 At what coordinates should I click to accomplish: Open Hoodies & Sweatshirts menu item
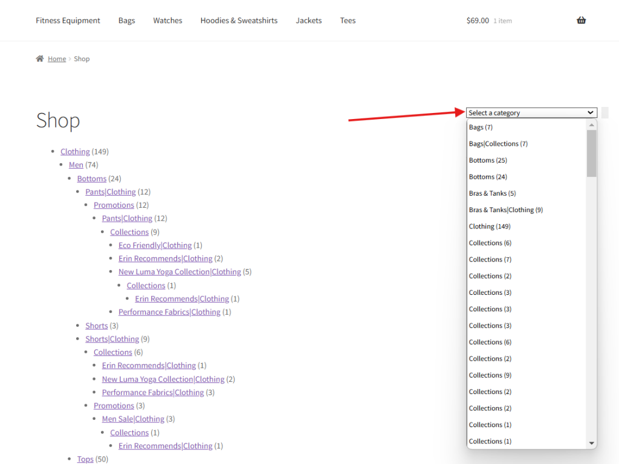tap(239, 21)
